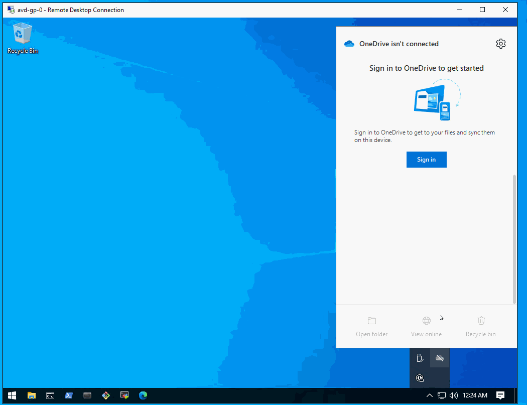Open OneDrive settings gear
This screenshot has height=405, width=527.
coord(501,44)
